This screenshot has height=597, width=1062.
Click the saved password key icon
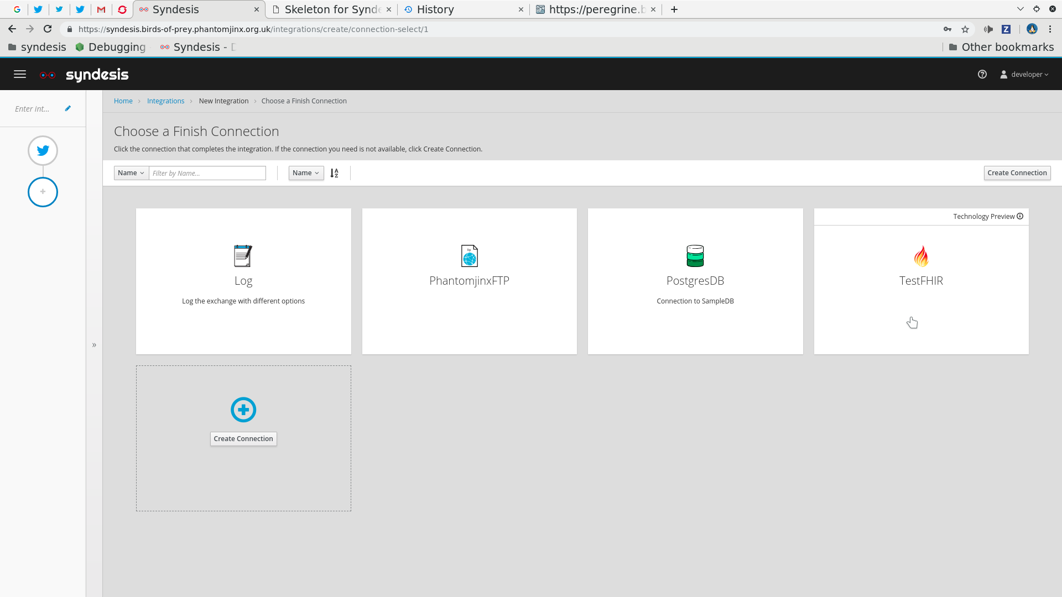pyautogui.click(x=948, y=29)
